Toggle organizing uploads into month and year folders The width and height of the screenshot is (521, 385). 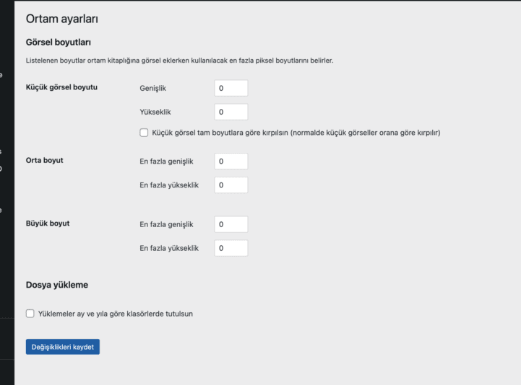click(30, 314)
